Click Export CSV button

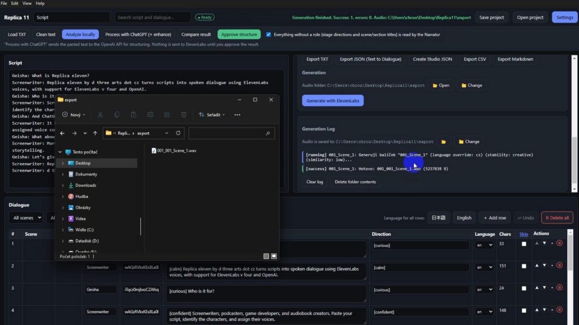coord(475,59)
